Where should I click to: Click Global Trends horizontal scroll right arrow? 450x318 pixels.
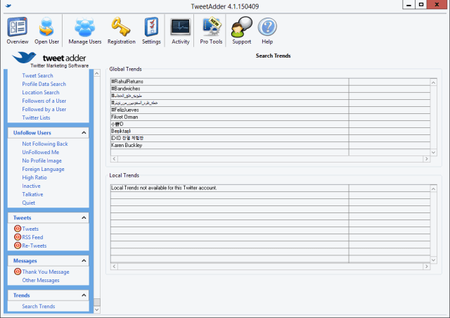click(x=427, y=159)
